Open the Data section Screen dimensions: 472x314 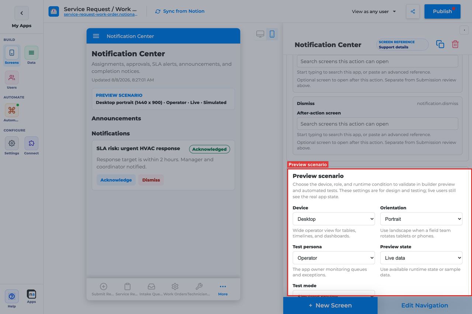click(31, 55)
